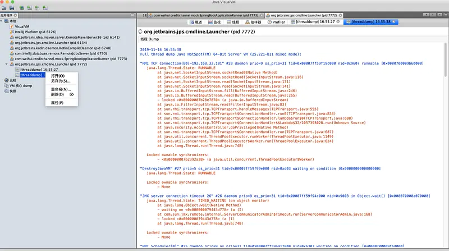
Task: Click the VisualVM node icon in tree
Action: click(x=12, y=26)
